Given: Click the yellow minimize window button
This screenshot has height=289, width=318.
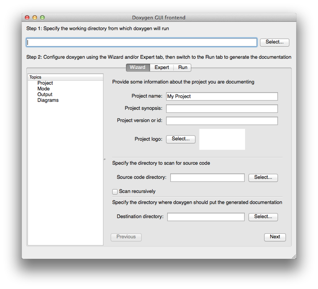Looking at the screenshot, I should coord(35,17).
